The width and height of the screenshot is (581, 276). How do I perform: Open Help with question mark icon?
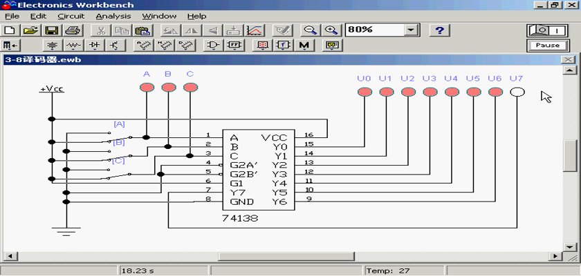pyautogui.click(x=439, y=30)
